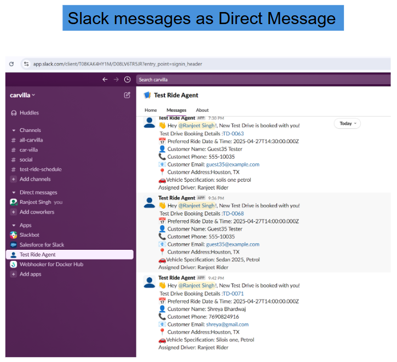Click the plus icon beside Add coworkers
Viewport: 397px width, 362px height.
point(14,212)
